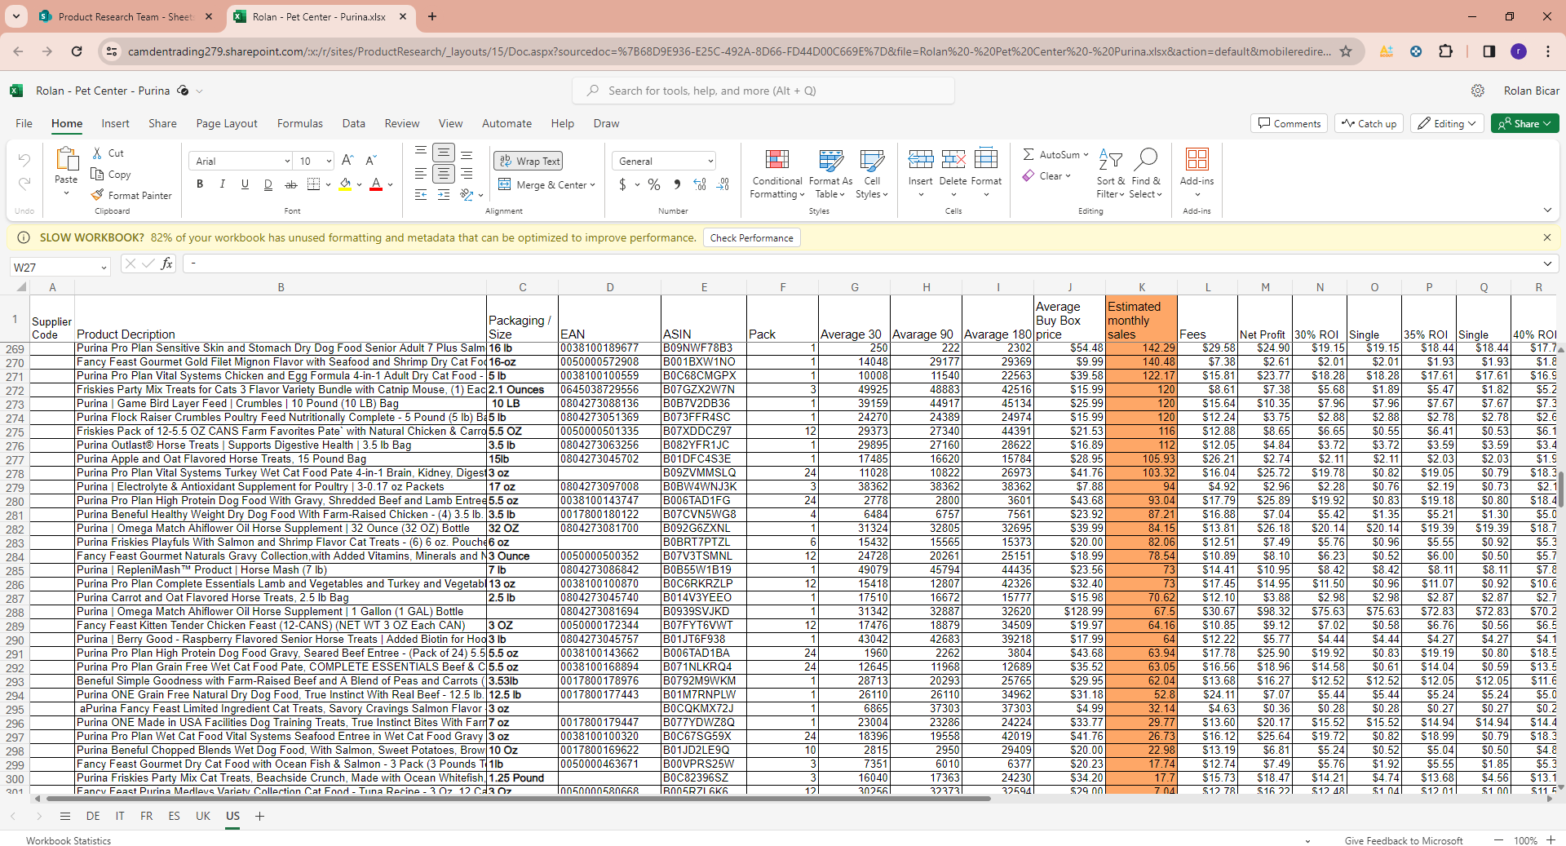The image size is (1566, 846).
Task: Switch to the UK sheet tab
Action: click(203, 817)
